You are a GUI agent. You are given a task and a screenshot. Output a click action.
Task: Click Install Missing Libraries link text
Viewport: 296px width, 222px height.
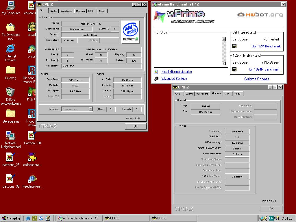coord(176,72)
